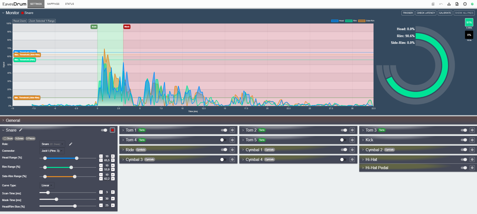Enable the Tom 4 pad toggle
Screen dimensions: 477x214
point(223,140)
